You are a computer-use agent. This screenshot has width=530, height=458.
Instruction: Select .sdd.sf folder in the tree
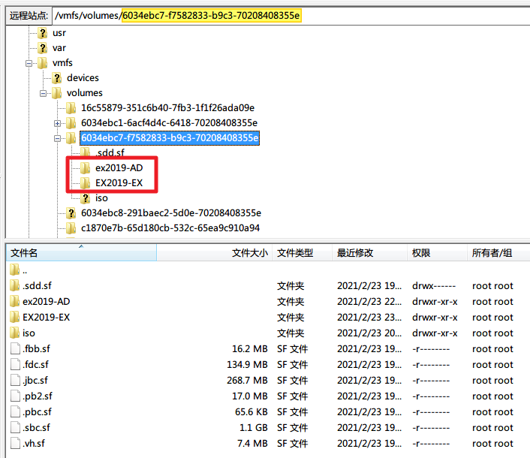(x=110, y=152)
